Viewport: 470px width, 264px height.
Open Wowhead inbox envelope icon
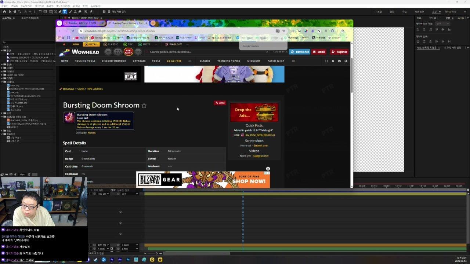click(x=339, y=61)
